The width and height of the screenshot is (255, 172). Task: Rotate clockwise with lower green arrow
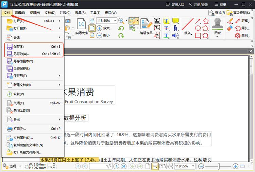click(121, 35)
